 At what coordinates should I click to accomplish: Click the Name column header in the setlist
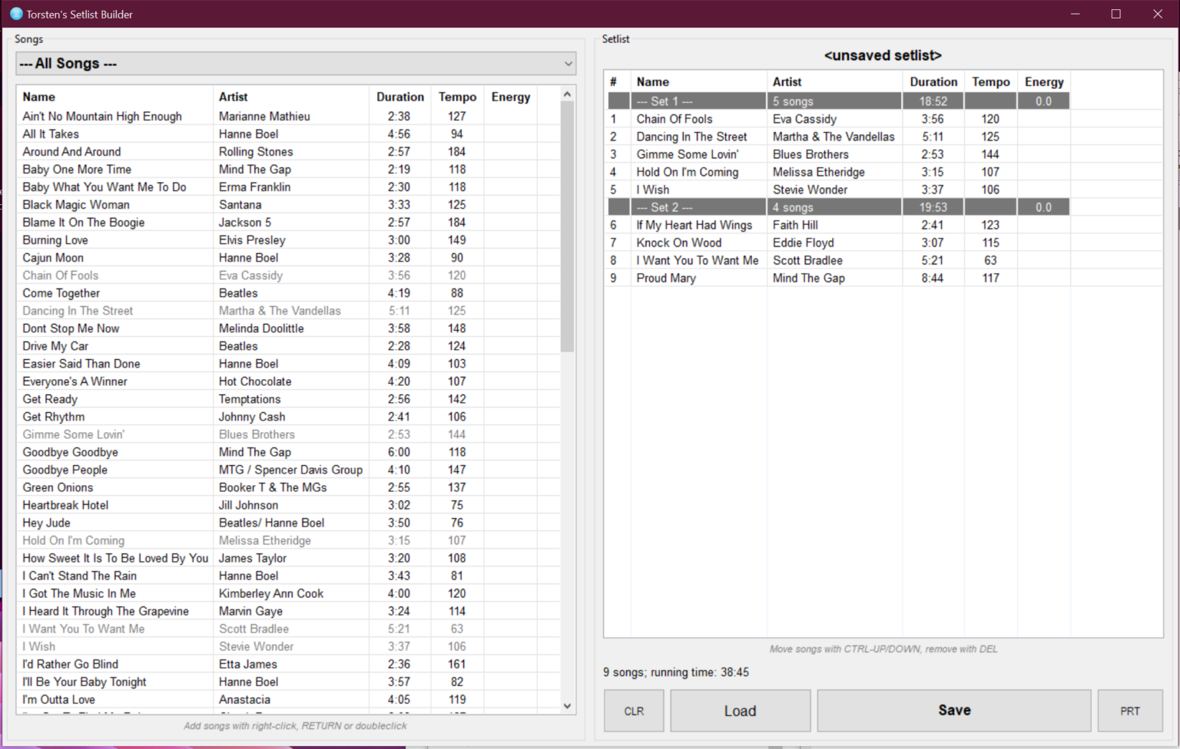click(x=652, y=81)
